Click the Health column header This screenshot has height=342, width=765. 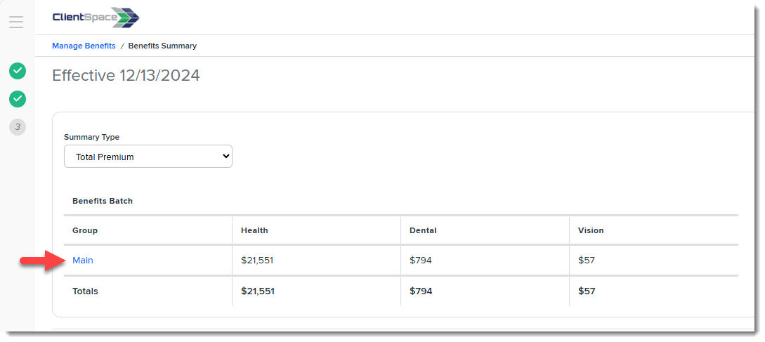[255, 230]
